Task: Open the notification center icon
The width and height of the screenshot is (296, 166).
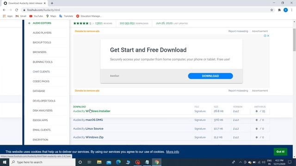Action: point(290,162)
